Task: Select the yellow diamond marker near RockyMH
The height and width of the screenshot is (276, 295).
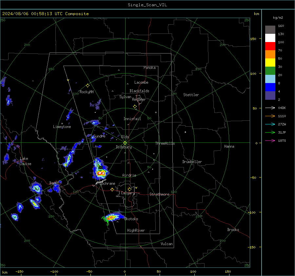Action: tap(88, 86)
